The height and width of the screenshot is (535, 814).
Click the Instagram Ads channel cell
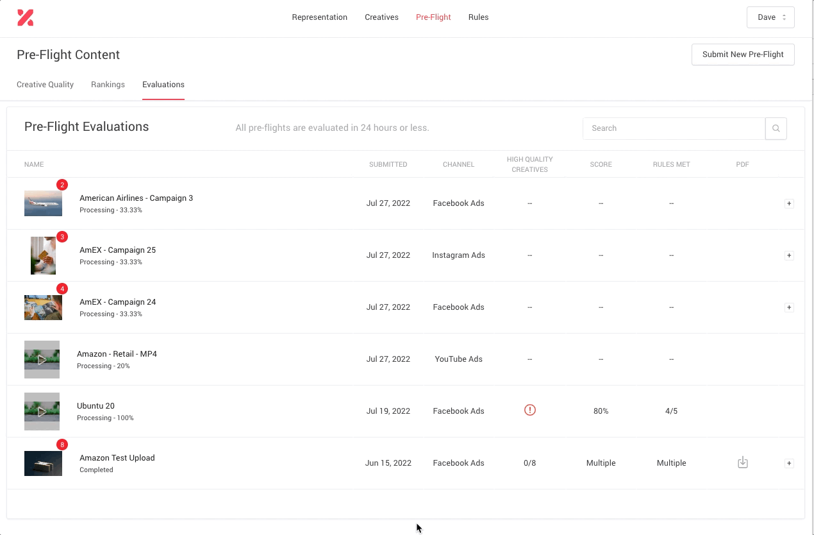click(x=458, y=255)
